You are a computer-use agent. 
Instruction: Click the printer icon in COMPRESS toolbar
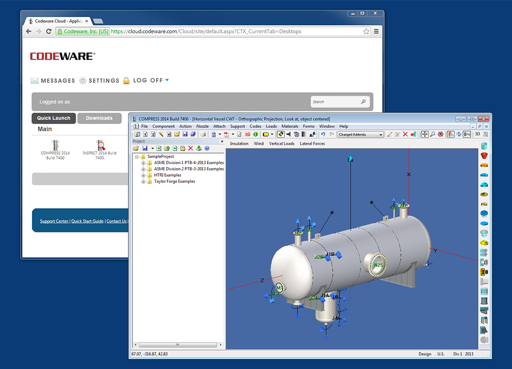pos(203,134)
